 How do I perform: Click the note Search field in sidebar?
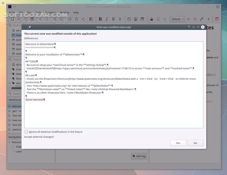pyautogui.click(x=15, y=94)
